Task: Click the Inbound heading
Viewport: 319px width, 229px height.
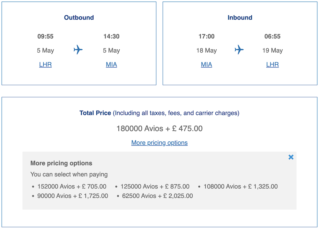Action: [240, 18]
